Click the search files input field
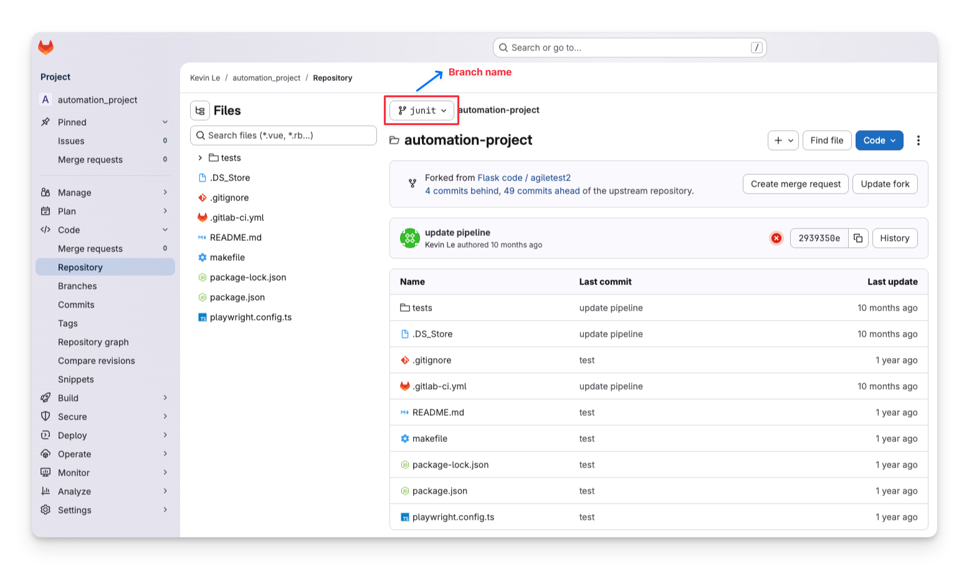 coord(284,135)
